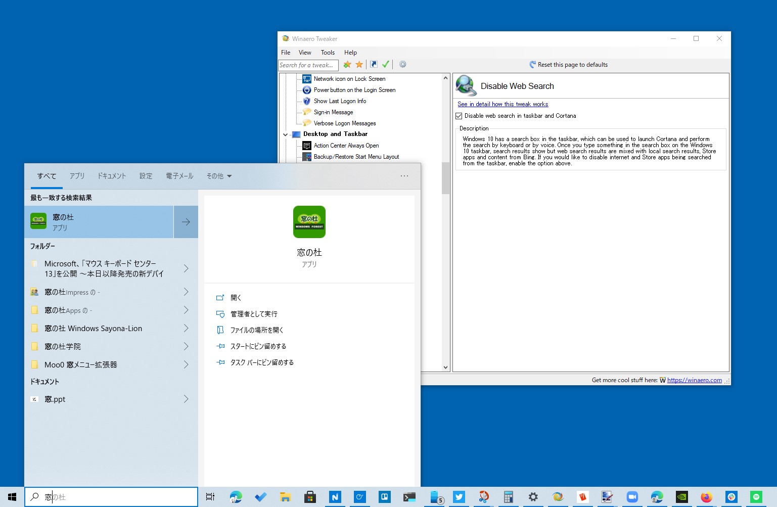
Task: Open the Tools menu in Winaero Tweaker
Action: click(x=327, y=52)
